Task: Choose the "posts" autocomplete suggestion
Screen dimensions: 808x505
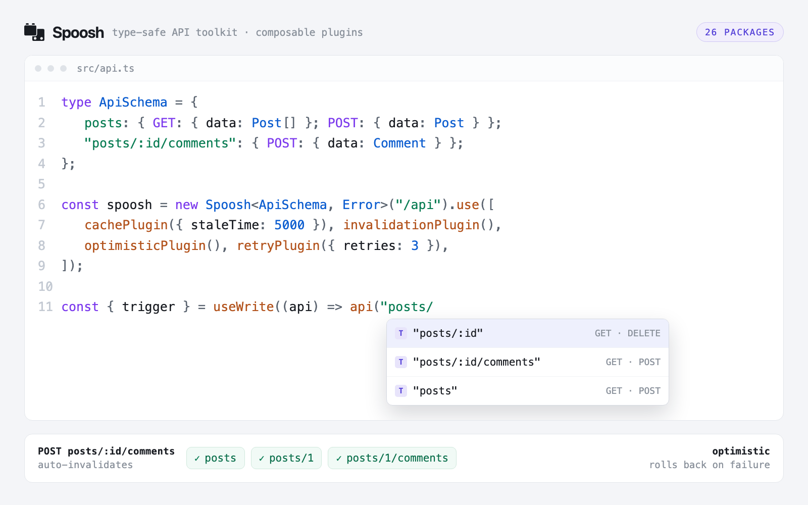Action: coord(528,391)
